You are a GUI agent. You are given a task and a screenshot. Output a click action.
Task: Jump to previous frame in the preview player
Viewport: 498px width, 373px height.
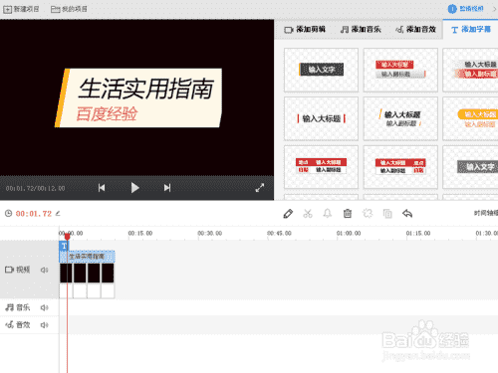102,188
